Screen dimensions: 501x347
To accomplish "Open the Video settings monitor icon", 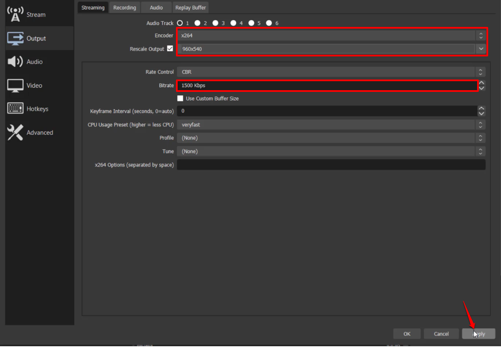I will pyautogui.click(x=15, y=85).
